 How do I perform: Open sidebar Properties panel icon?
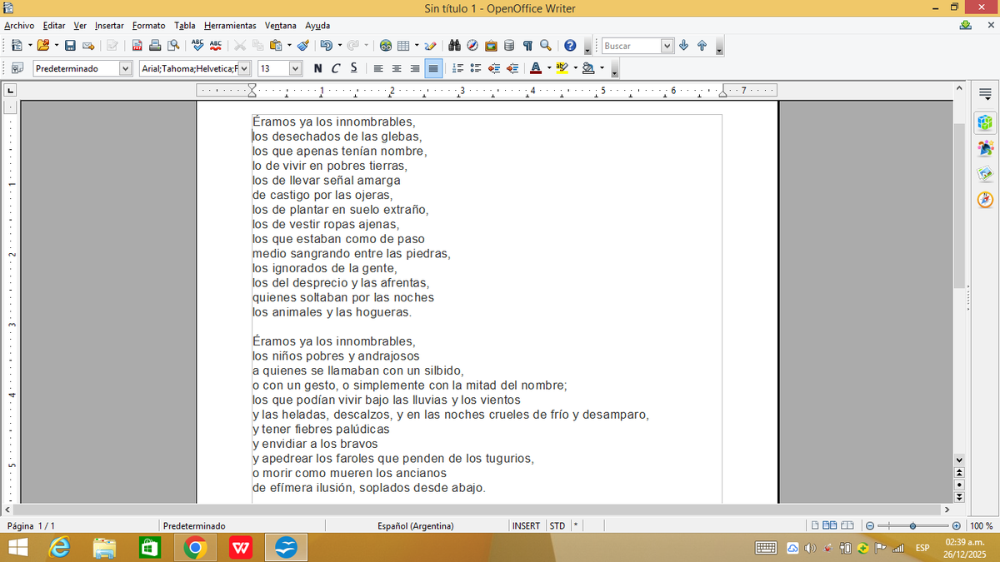986,122
